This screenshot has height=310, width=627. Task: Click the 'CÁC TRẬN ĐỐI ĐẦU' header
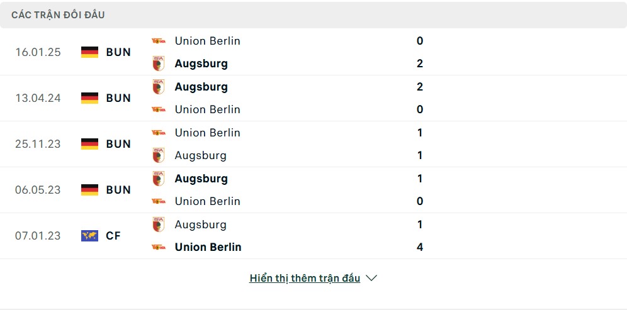point(58,15)
